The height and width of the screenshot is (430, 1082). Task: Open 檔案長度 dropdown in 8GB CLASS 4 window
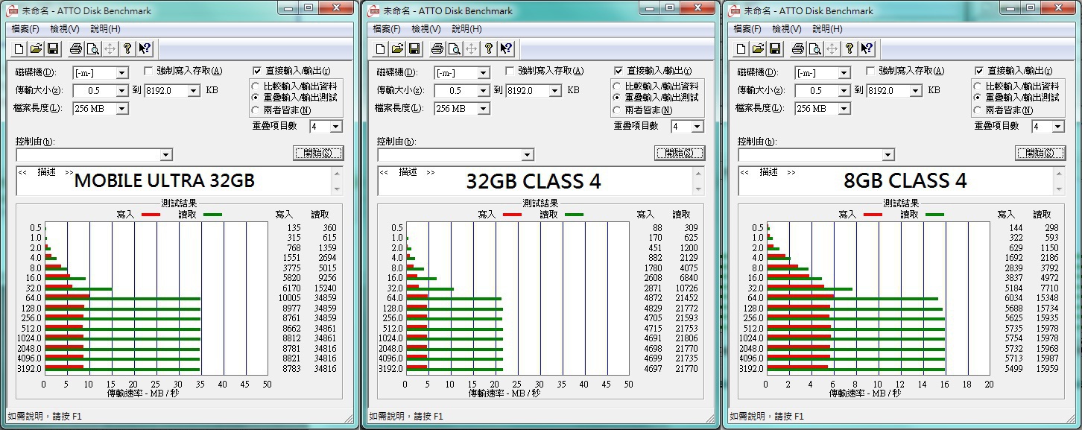click(x=844, y=108)
